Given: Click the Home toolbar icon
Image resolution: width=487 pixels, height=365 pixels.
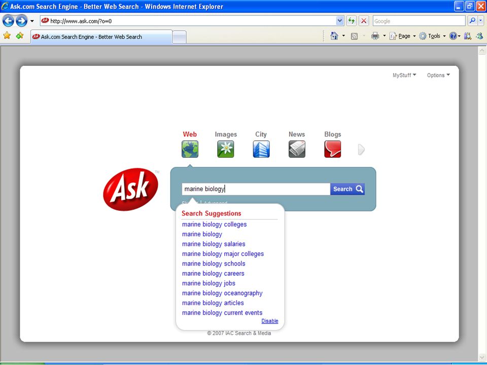Looking at the screenshot, I should tap(334, 36).
